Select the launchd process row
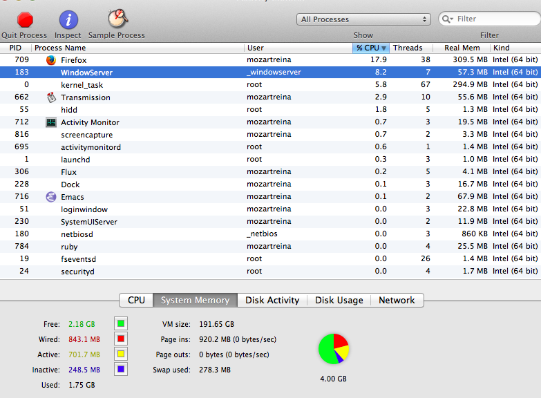The image size is (541, 398). [x=271, y=159]
